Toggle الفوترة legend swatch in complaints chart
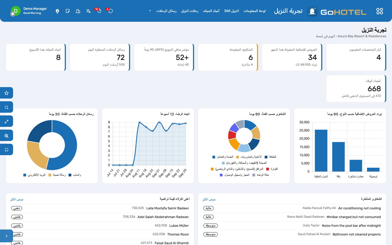The width and height of the screenshot is (392, 245). point(268,169)
